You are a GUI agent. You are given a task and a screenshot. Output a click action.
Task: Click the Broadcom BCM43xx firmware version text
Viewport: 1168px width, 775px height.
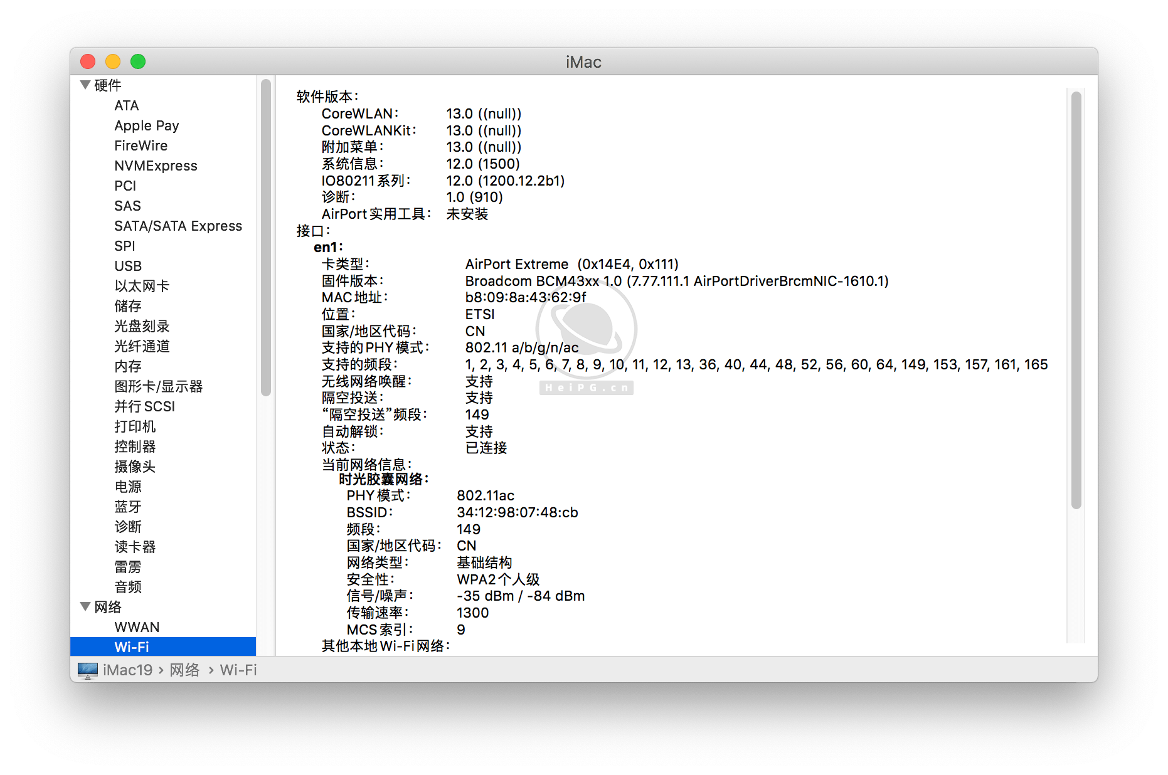[x=677, y=281]
